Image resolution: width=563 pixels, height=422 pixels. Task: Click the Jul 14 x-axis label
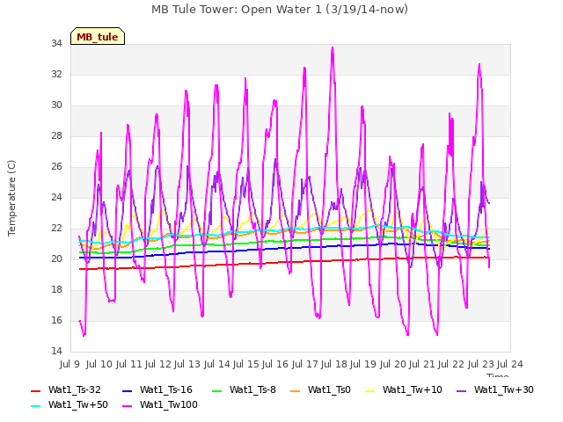pos(216,365)
